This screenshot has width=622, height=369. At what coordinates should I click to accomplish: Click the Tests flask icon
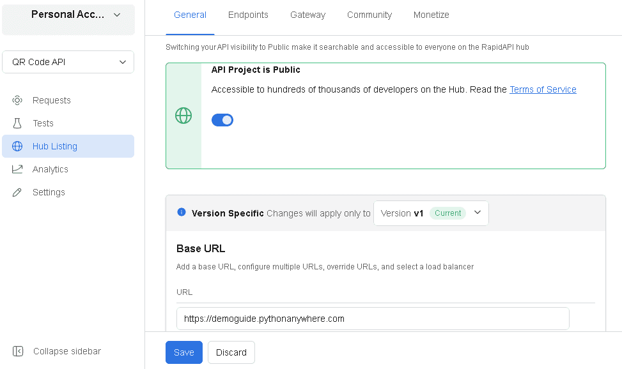click(x=17, y=123)
